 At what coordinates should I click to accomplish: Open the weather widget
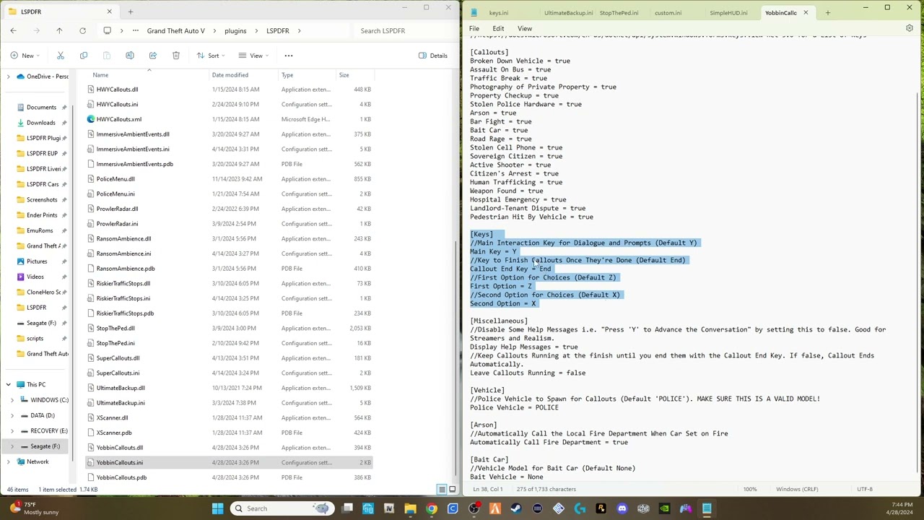tap(35, 508)
